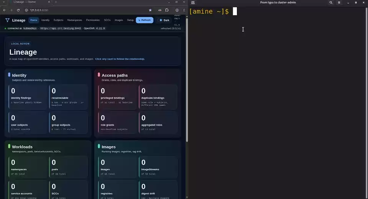Click the page scrollbar in browser

tap(187, 80)
